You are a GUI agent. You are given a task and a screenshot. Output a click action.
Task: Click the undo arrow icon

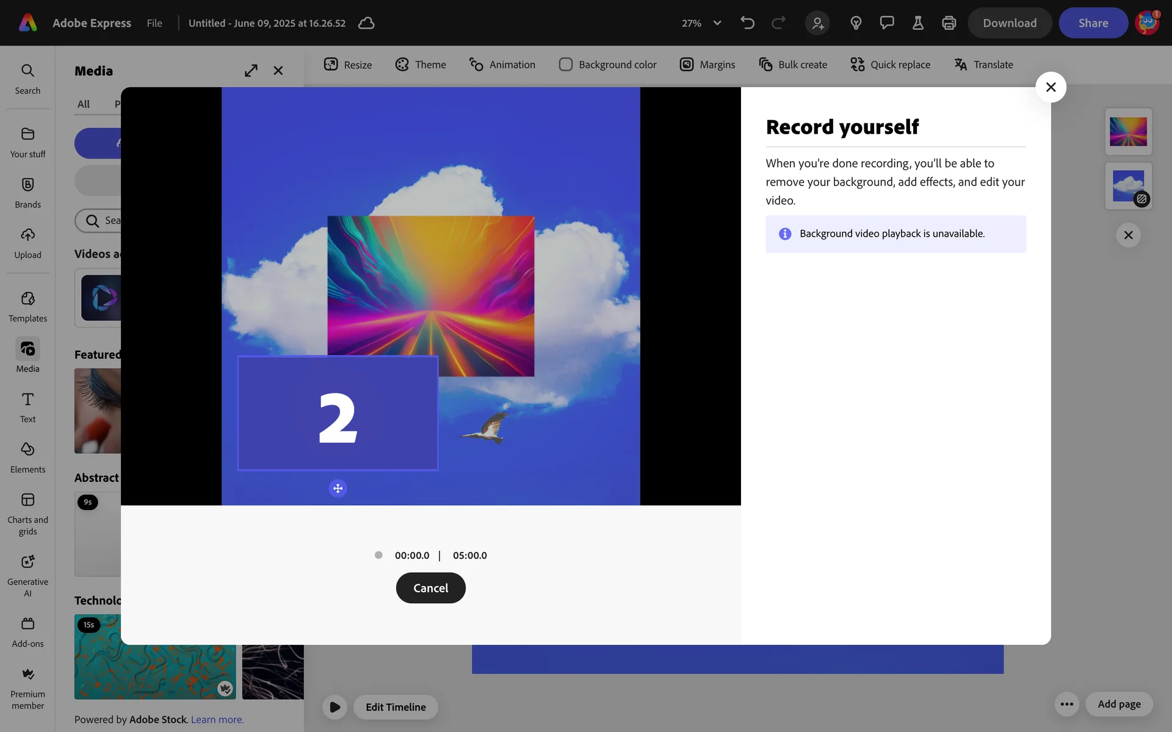point(747,23)
